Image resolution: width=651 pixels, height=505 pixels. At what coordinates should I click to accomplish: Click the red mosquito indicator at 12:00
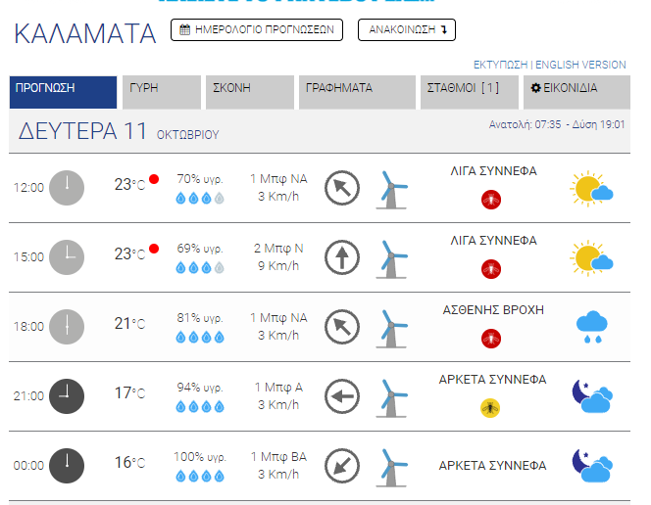tap(492, 200)
